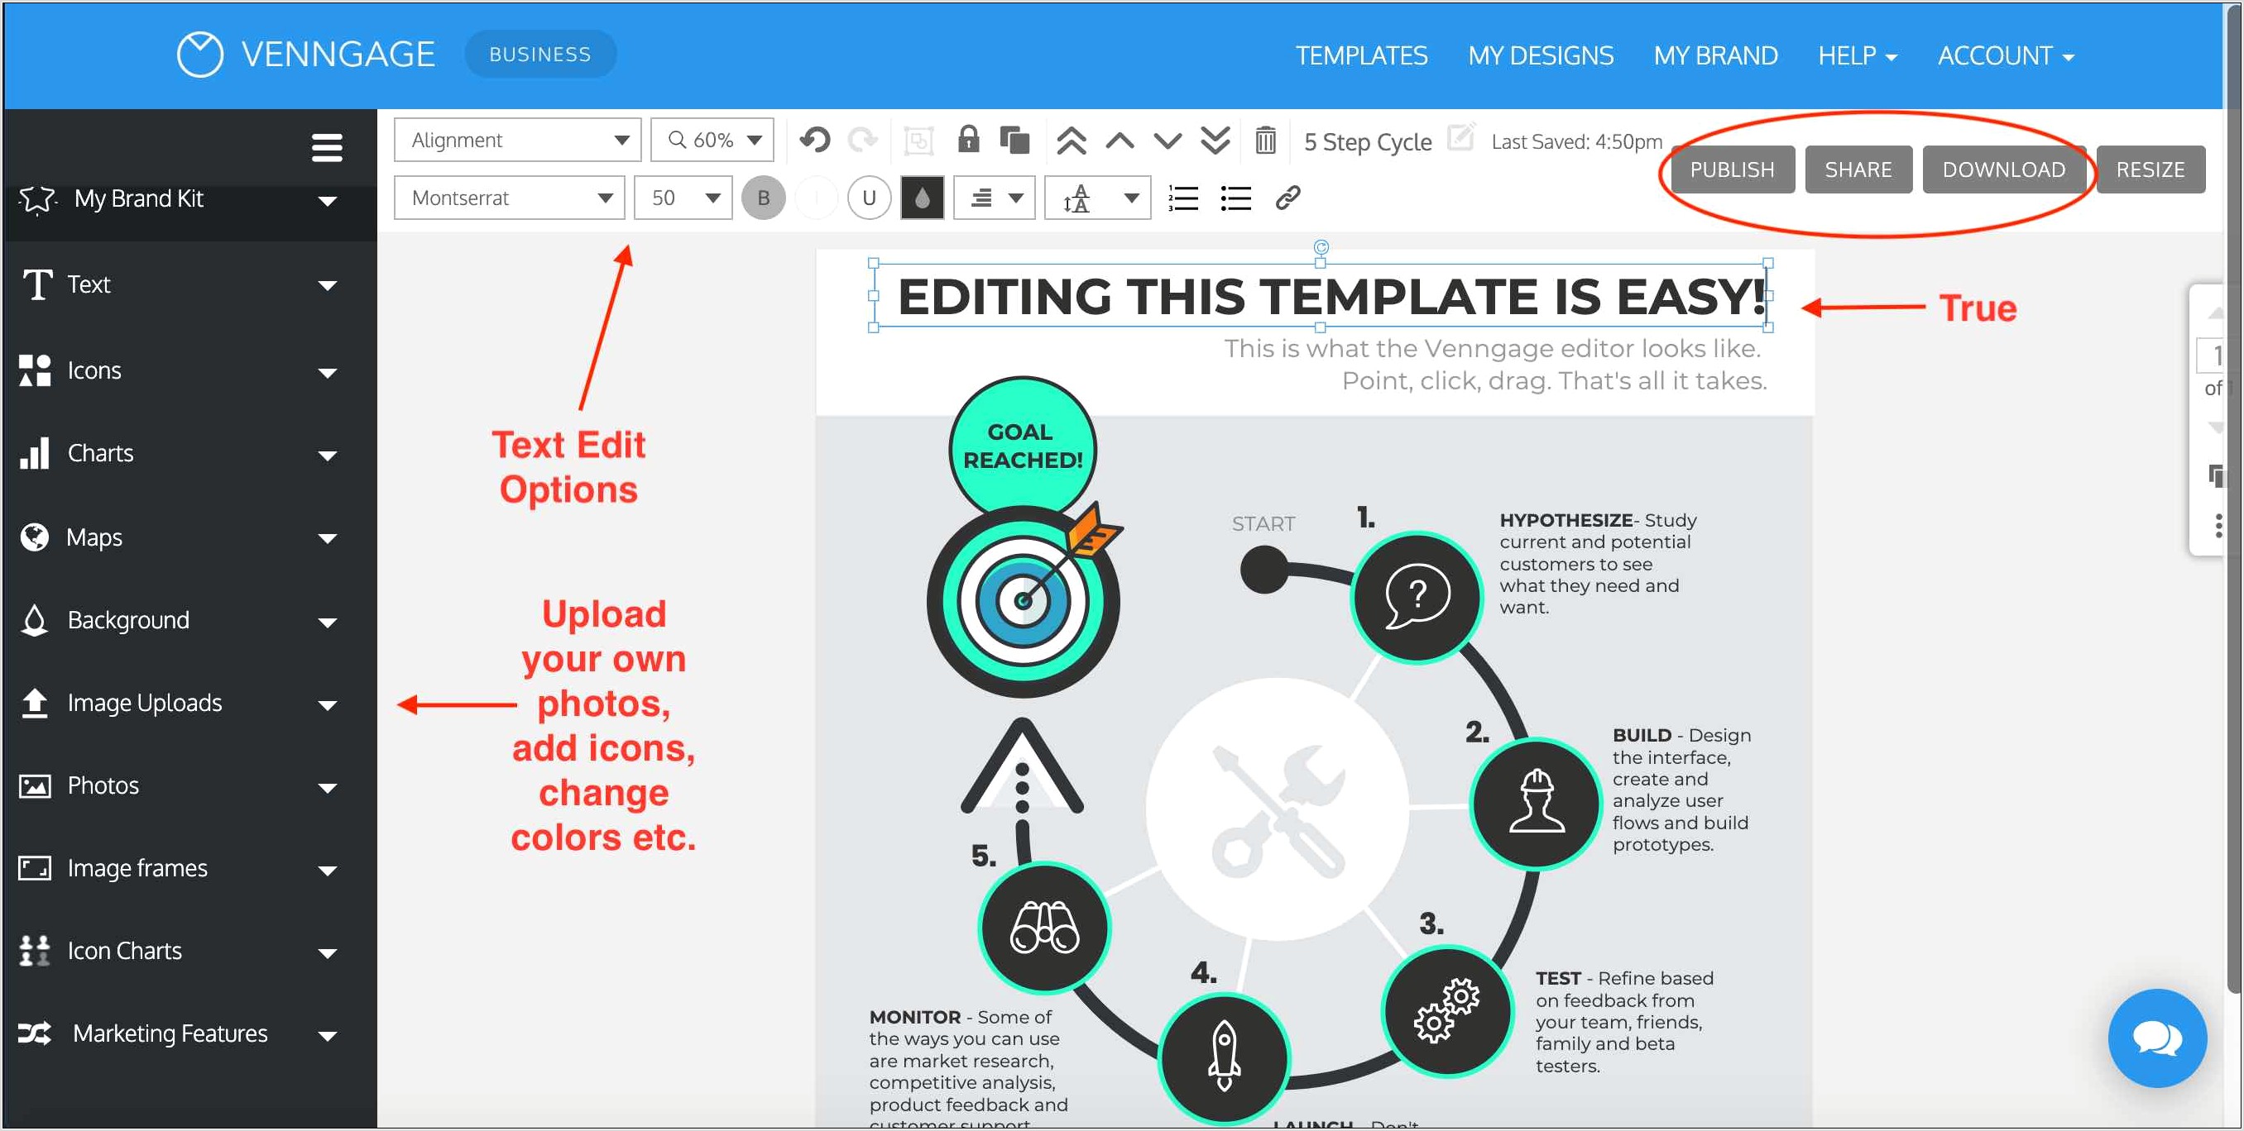
Task: Click the Publish button
Action: coord(1732,169)
